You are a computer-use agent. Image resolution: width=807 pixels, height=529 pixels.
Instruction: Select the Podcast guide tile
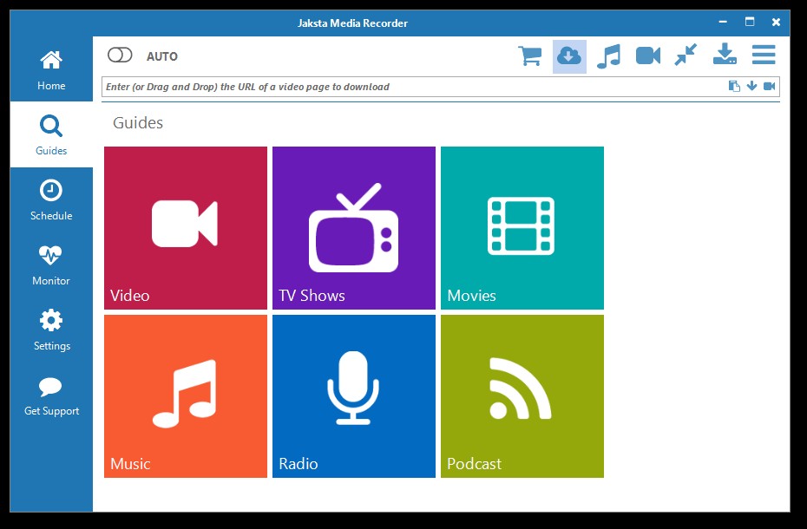point(522,396)
